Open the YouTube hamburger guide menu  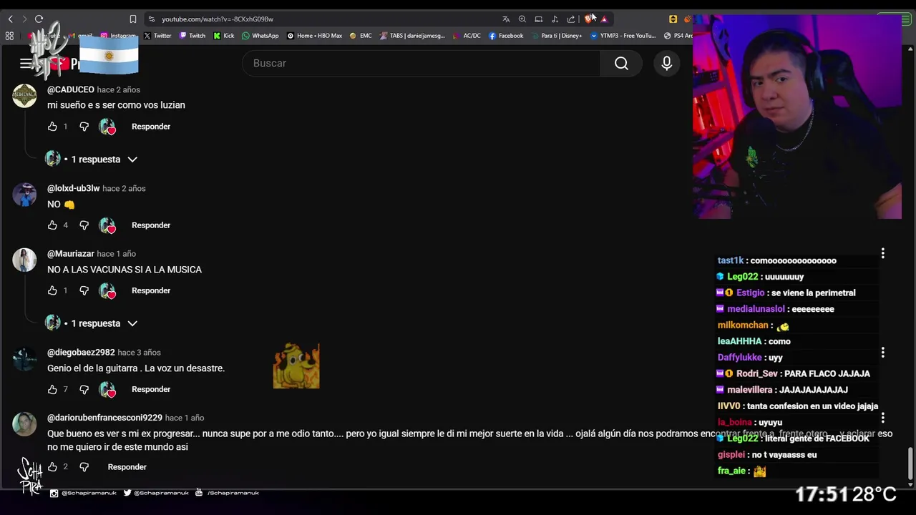(x=26, y=64)
